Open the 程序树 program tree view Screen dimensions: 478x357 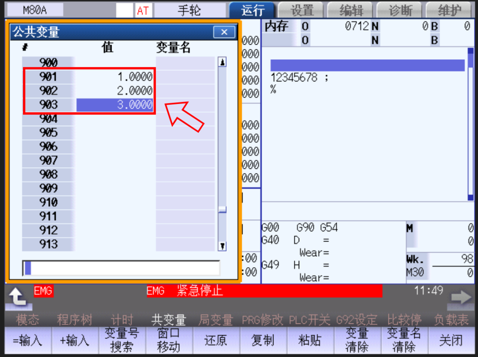click(x=74, y=319)
